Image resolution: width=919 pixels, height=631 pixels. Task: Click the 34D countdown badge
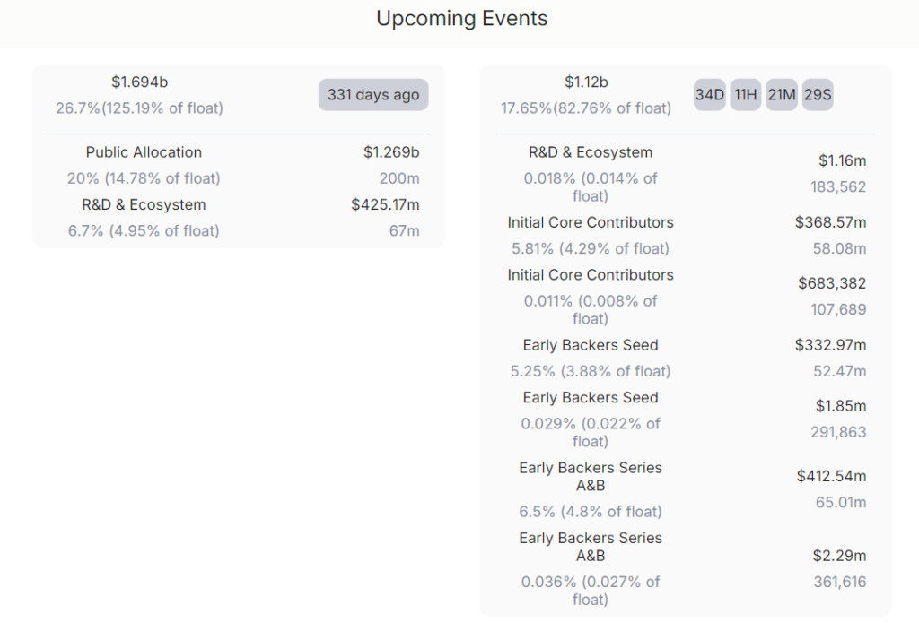click(x=709, y=95)
